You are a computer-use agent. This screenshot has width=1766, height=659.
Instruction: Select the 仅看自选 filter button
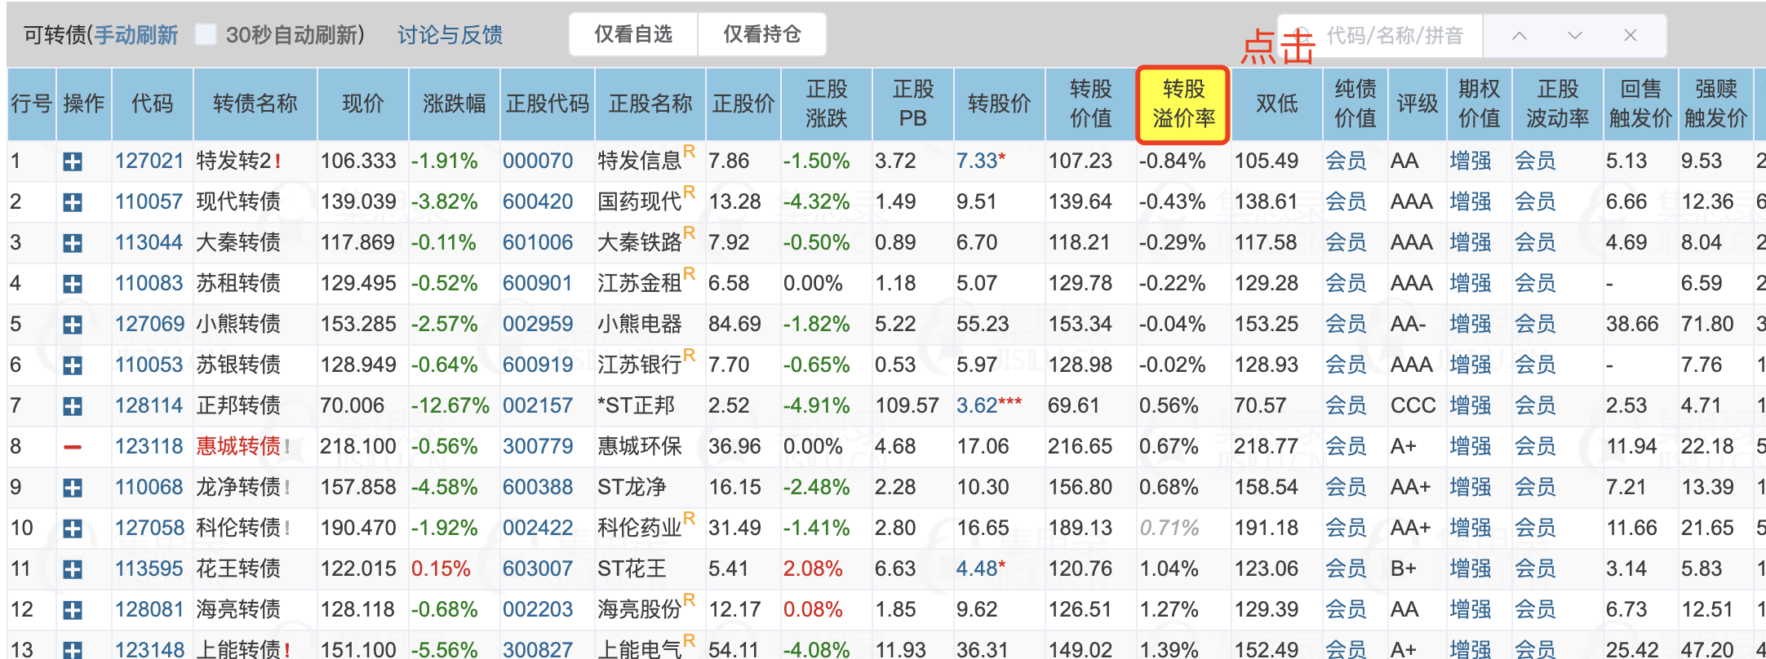[x=633, y=34]
